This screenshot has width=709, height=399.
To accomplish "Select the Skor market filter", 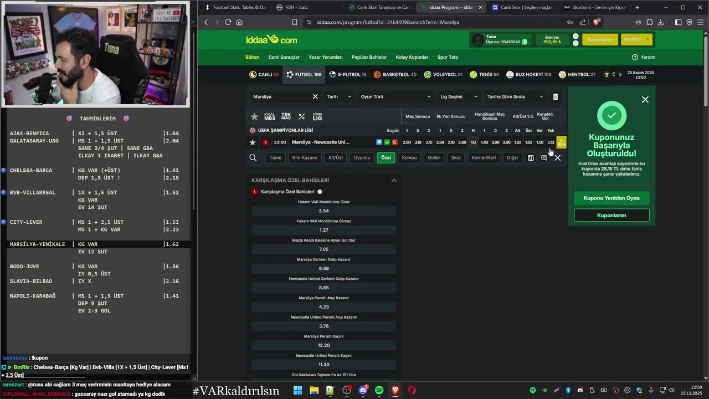I will point(456,158).
